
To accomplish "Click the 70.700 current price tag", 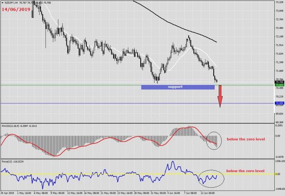I will click(280, 82).
